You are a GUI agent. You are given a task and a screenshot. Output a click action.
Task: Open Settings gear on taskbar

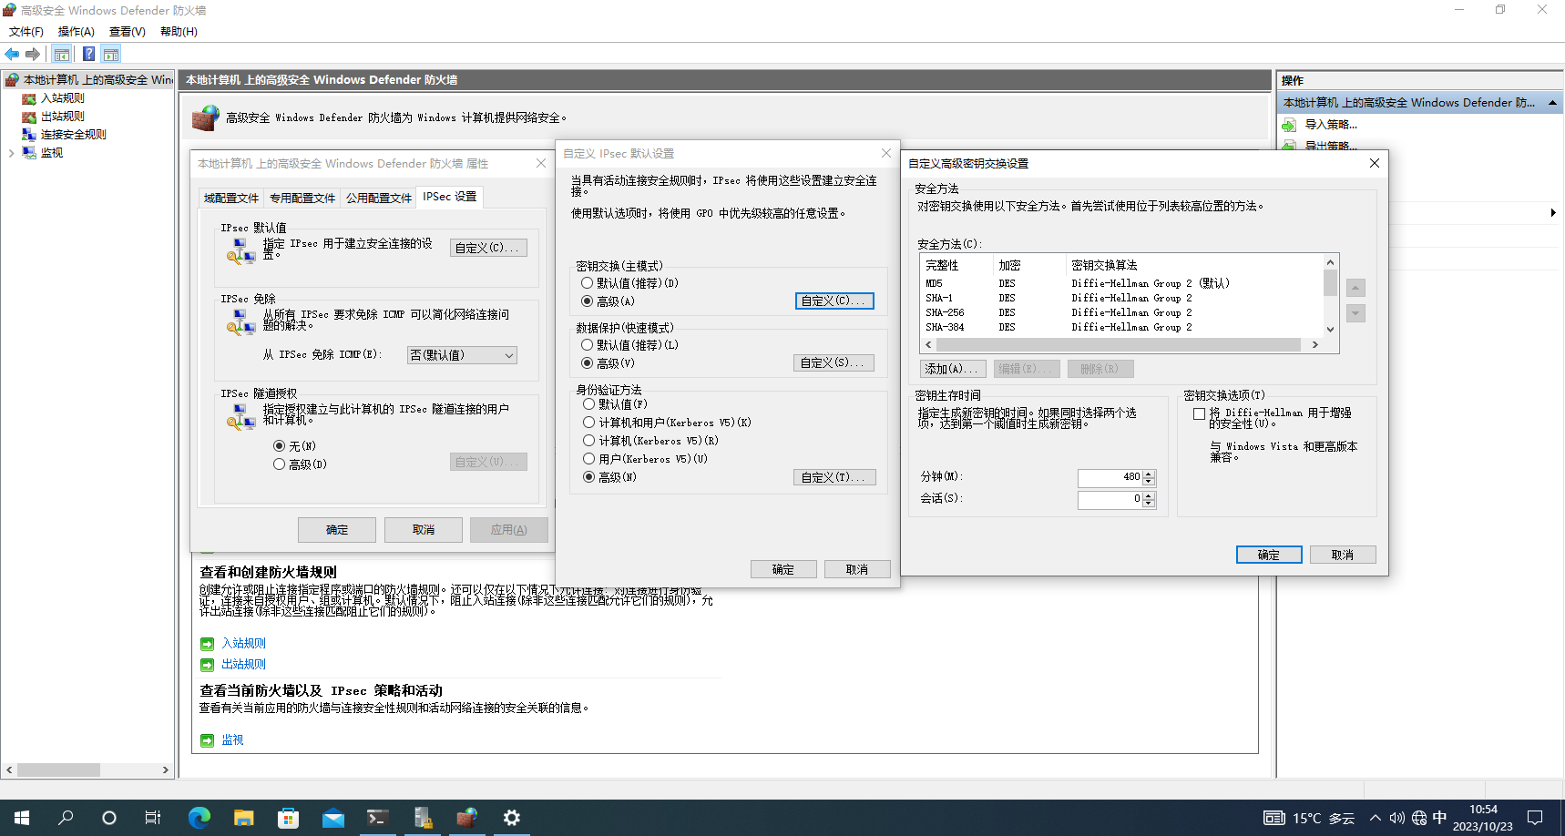click(x=512, y=818)
